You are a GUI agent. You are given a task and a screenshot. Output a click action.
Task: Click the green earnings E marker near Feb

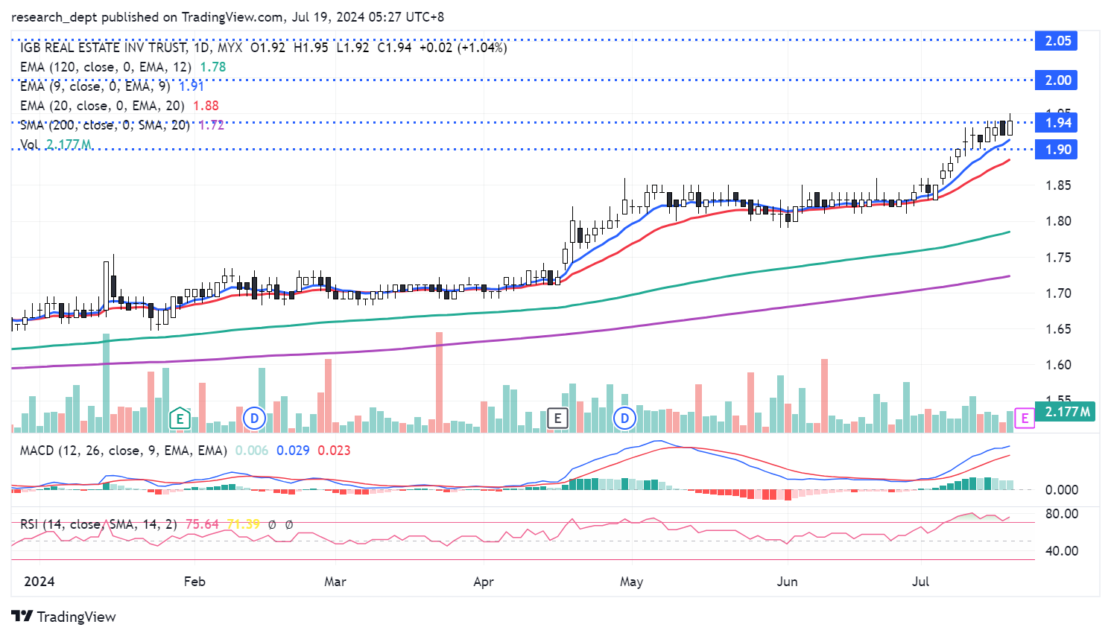click(x=180, y=419)
